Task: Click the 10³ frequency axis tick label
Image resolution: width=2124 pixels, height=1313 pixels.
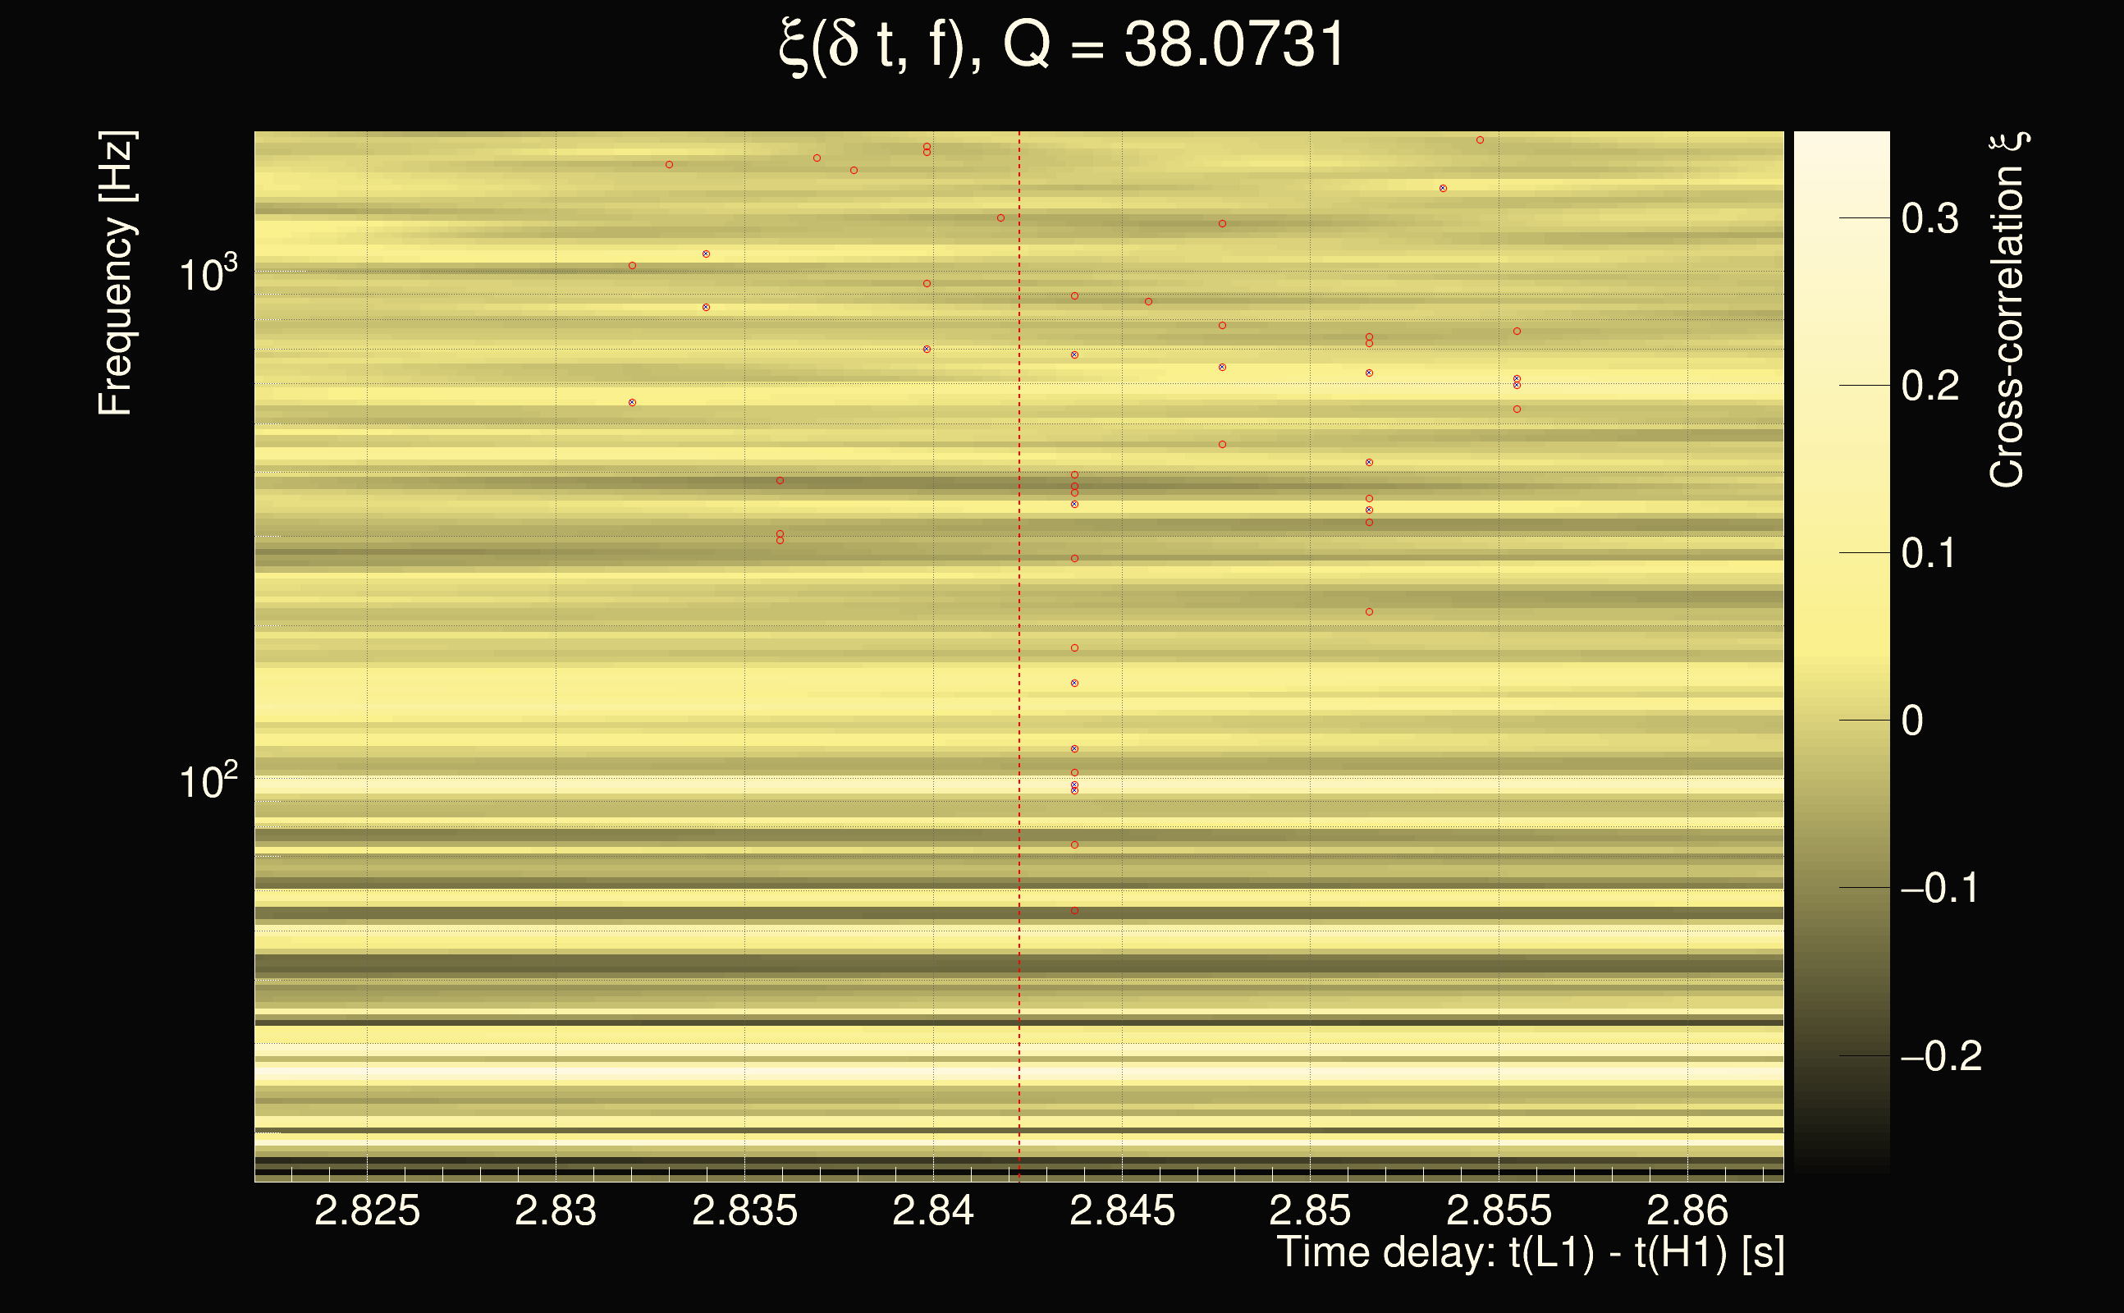Action: (x=208, y=274)
